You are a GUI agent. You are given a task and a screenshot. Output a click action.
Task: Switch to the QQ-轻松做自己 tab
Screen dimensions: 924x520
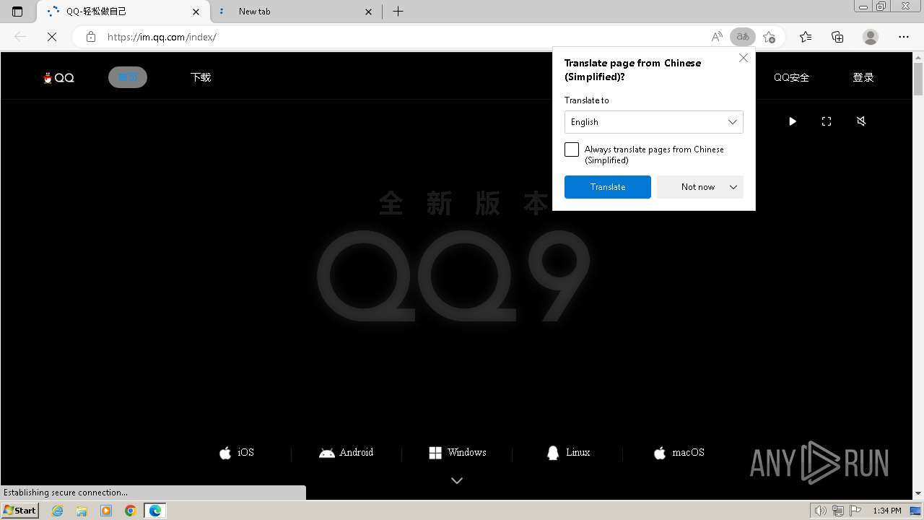point(123,12)
